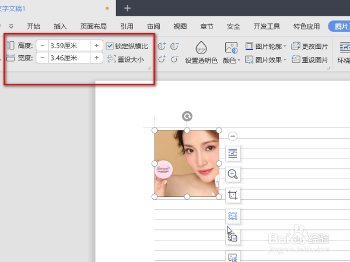350x262 pixels.
Task: Click the picture translate icon
Action: point(233,257)
